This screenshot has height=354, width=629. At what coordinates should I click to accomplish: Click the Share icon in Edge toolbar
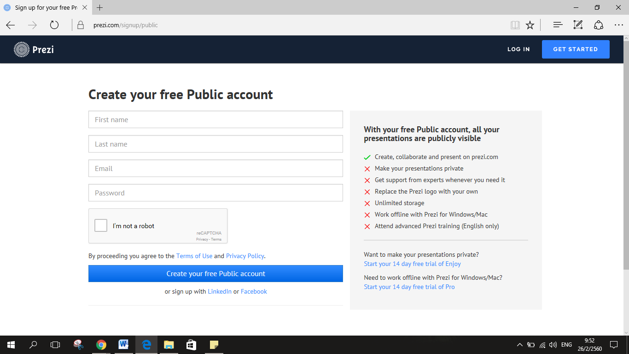(599, 25)
